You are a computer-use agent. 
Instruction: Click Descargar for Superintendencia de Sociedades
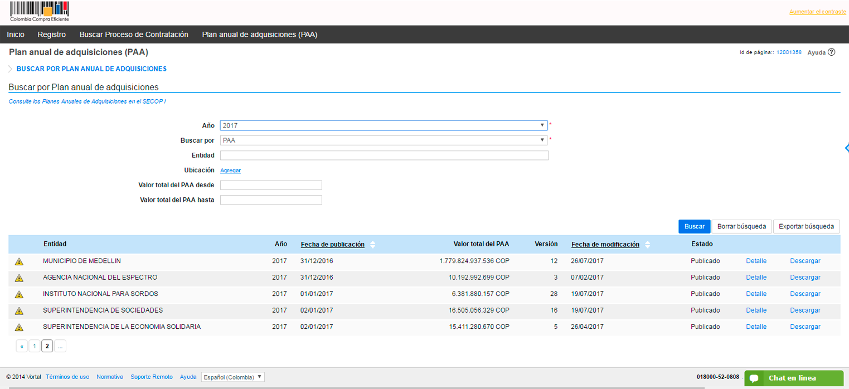coord(805,310)
